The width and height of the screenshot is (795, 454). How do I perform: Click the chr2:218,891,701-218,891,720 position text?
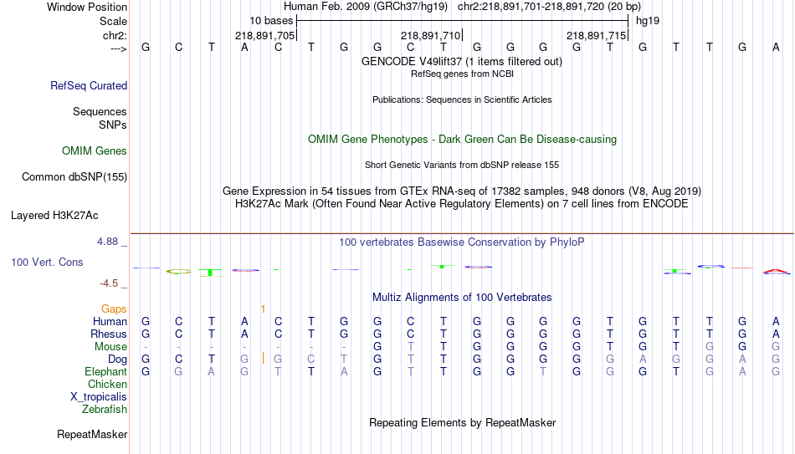(549, 7)
